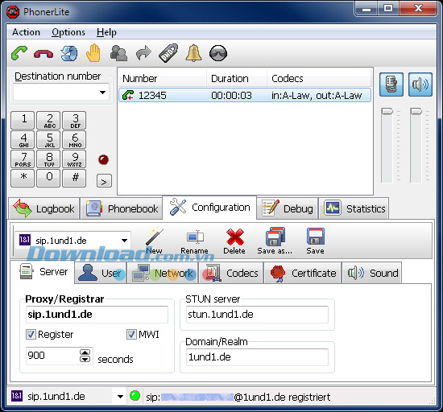
Task: Click the call forward arrow icon
Action: point(143,53)
